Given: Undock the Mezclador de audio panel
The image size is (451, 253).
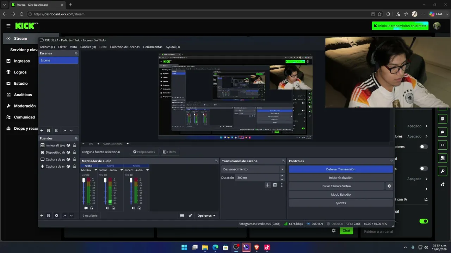Looking at the screenshot, I should click(216, 161).
